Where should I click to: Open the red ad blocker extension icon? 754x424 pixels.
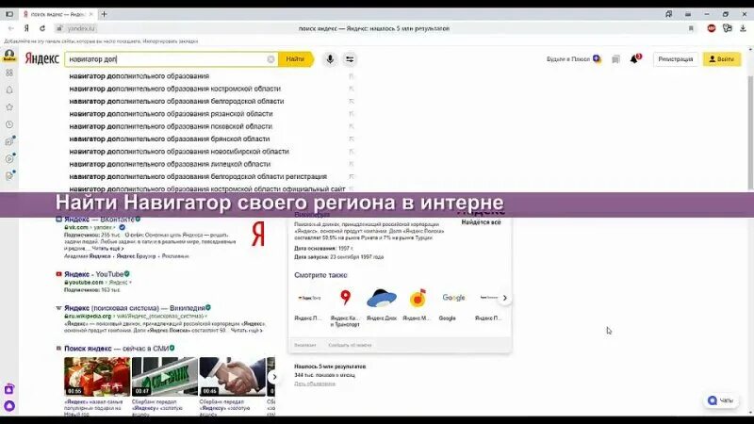[712, 28]
